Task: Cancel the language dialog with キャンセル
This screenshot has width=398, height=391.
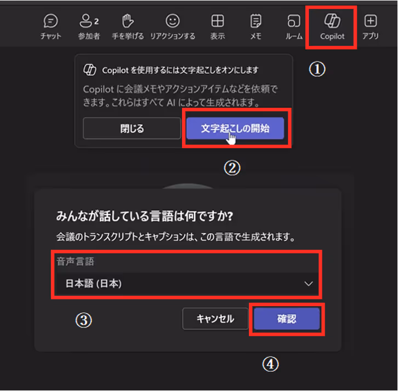Action: point(215,319)
